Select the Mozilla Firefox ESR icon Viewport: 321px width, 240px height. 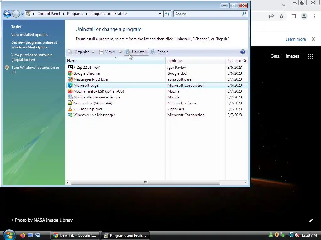(x=70, y=91)
